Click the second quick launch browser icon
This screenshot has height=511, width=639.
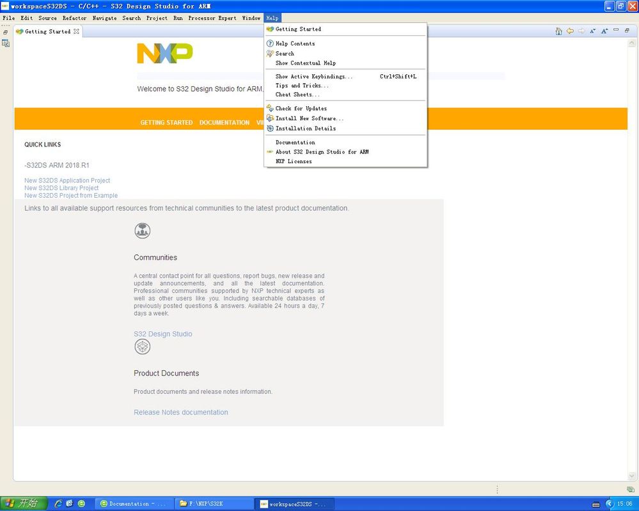70,504
